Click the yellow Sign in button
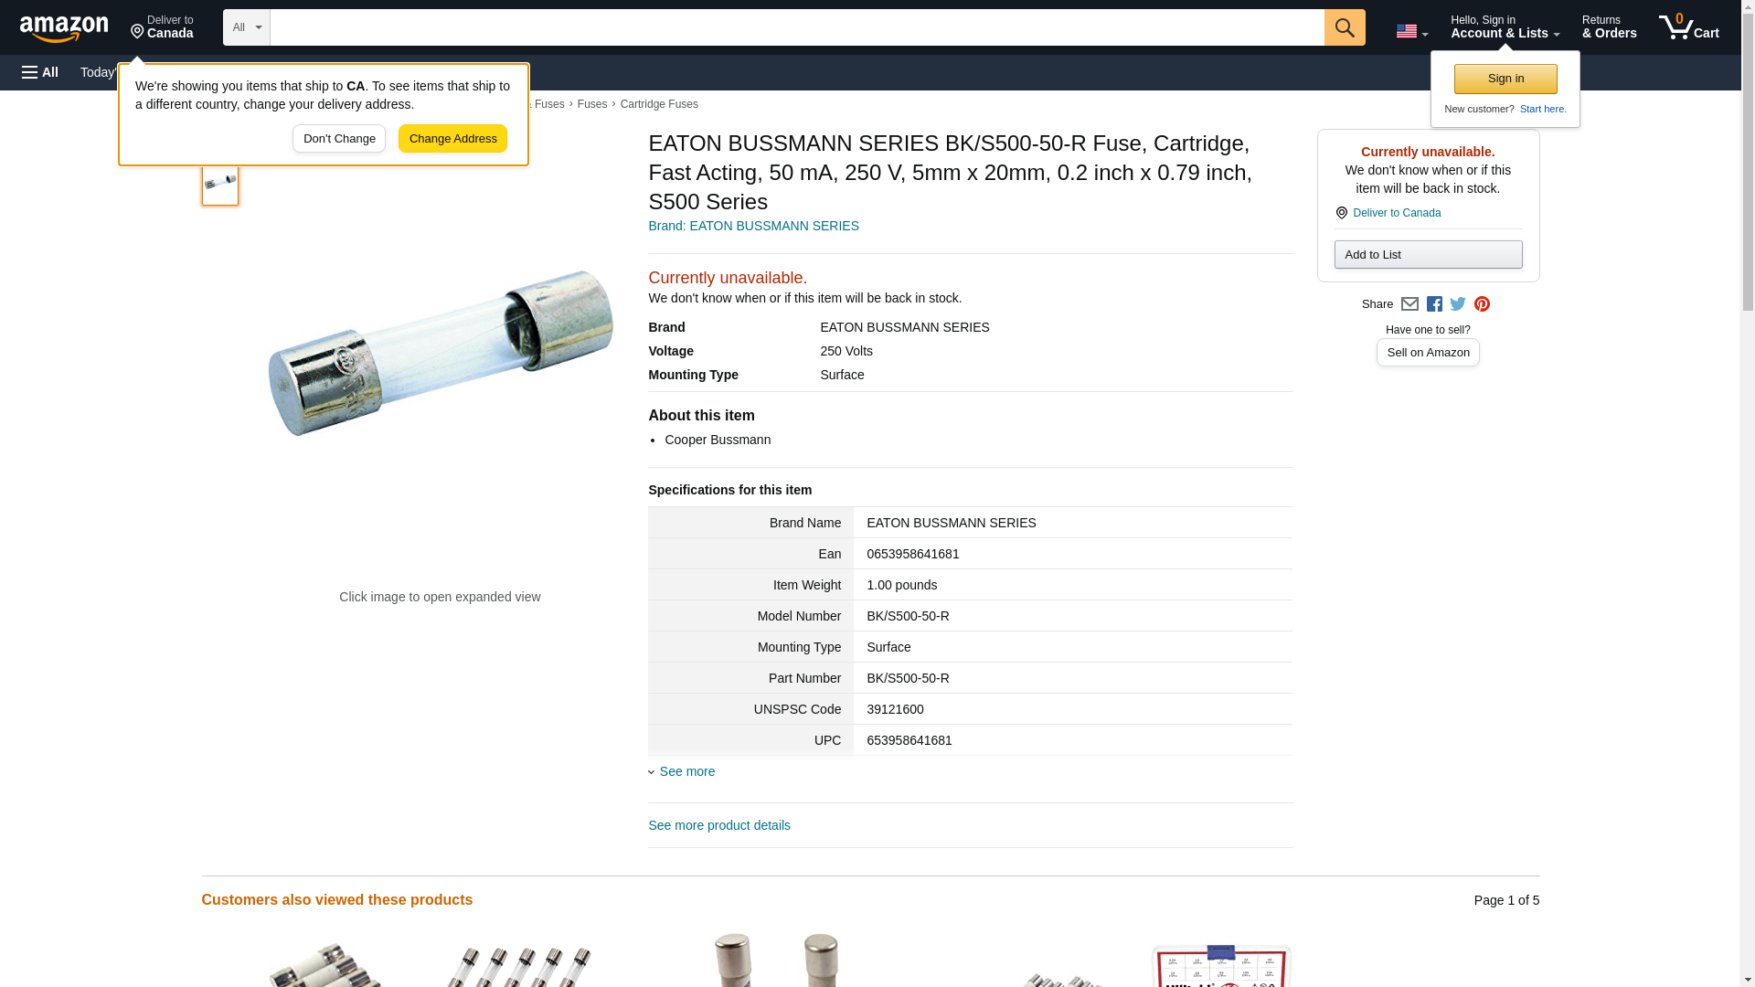1755x987 pixels. click(1505, 79)
